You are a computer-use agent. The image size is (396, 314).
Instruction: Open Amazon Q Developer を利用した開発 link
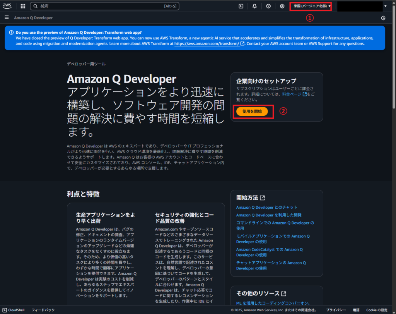(x=269, y=215)
